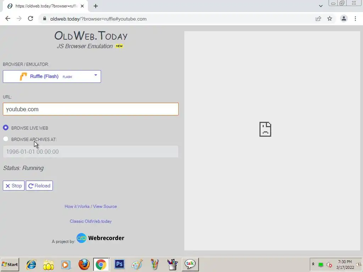Screen dimensions: 363x272
Task: Launch Internet Explorer from taskbar
Action: (31, 265)
